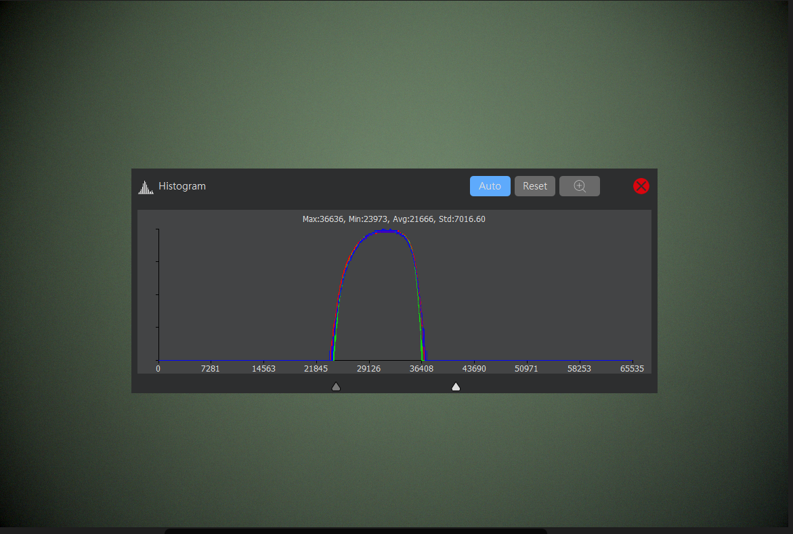Click the magnifier zoom icon button
This screenshot has height=534, width=793.
click(x=580, y=186)
